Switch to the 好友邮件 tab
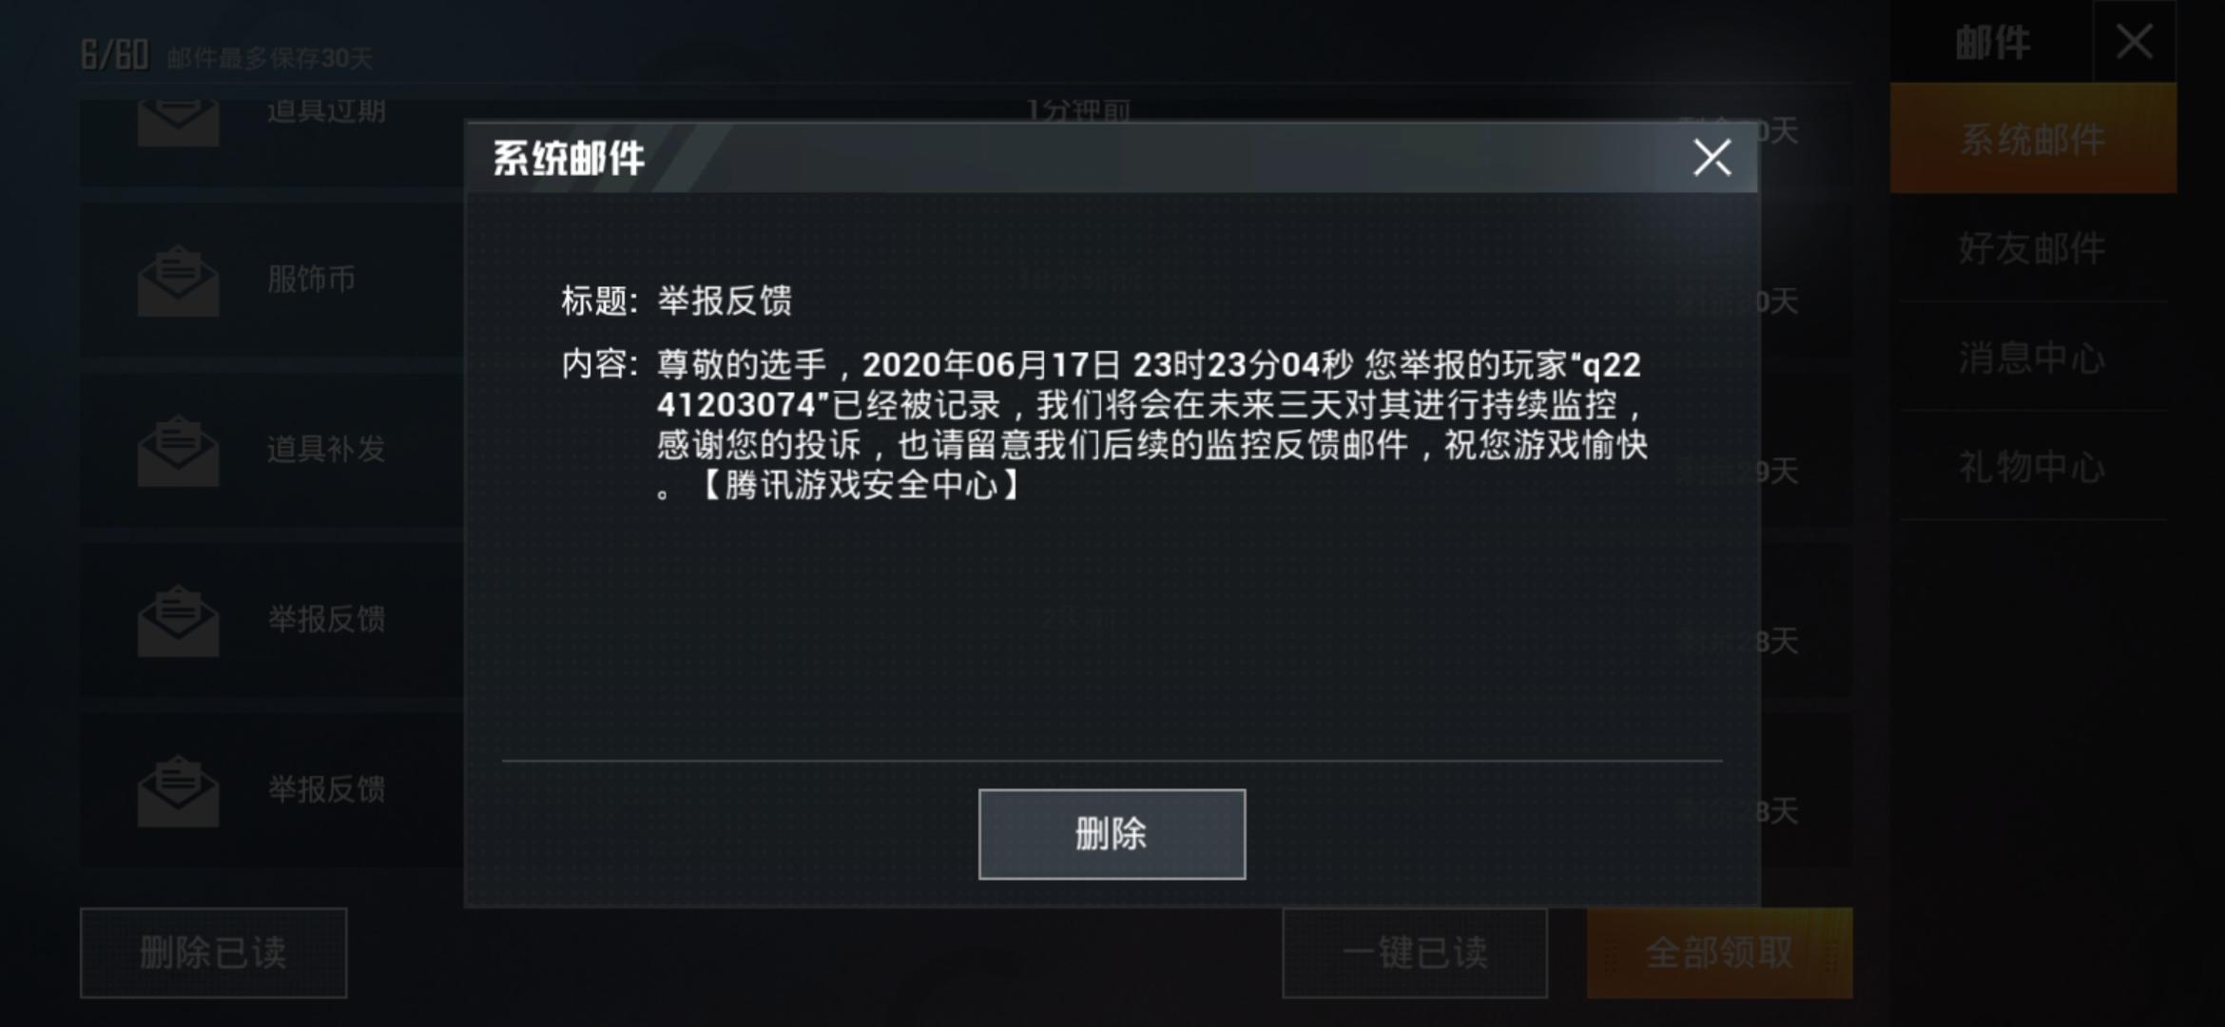2225x1027 pixels. tap(2033, 248)
